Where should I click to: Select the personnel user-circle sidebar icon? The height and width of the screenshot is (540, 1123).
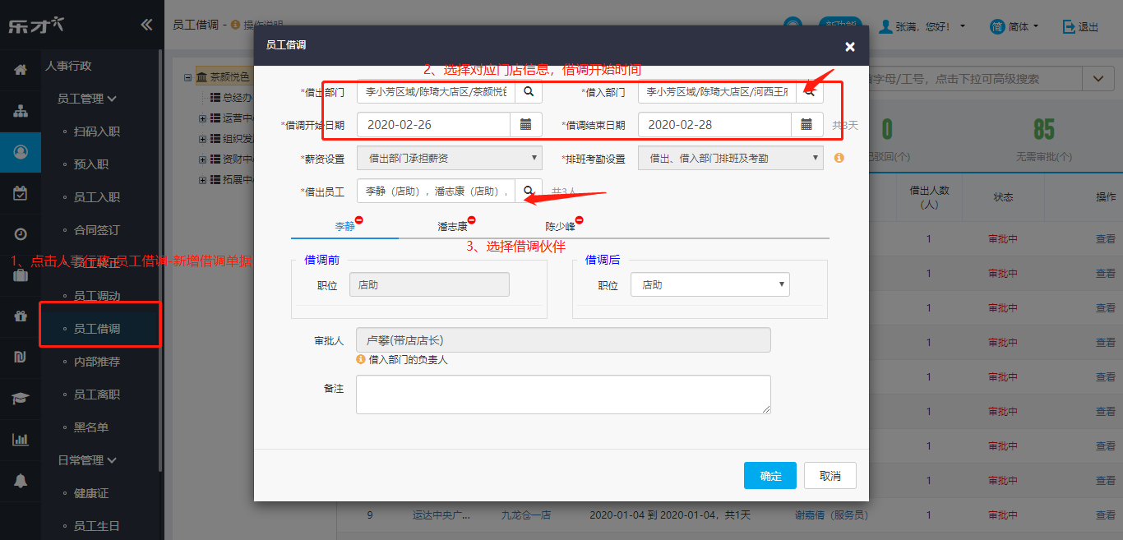click(x=21, y=151)
